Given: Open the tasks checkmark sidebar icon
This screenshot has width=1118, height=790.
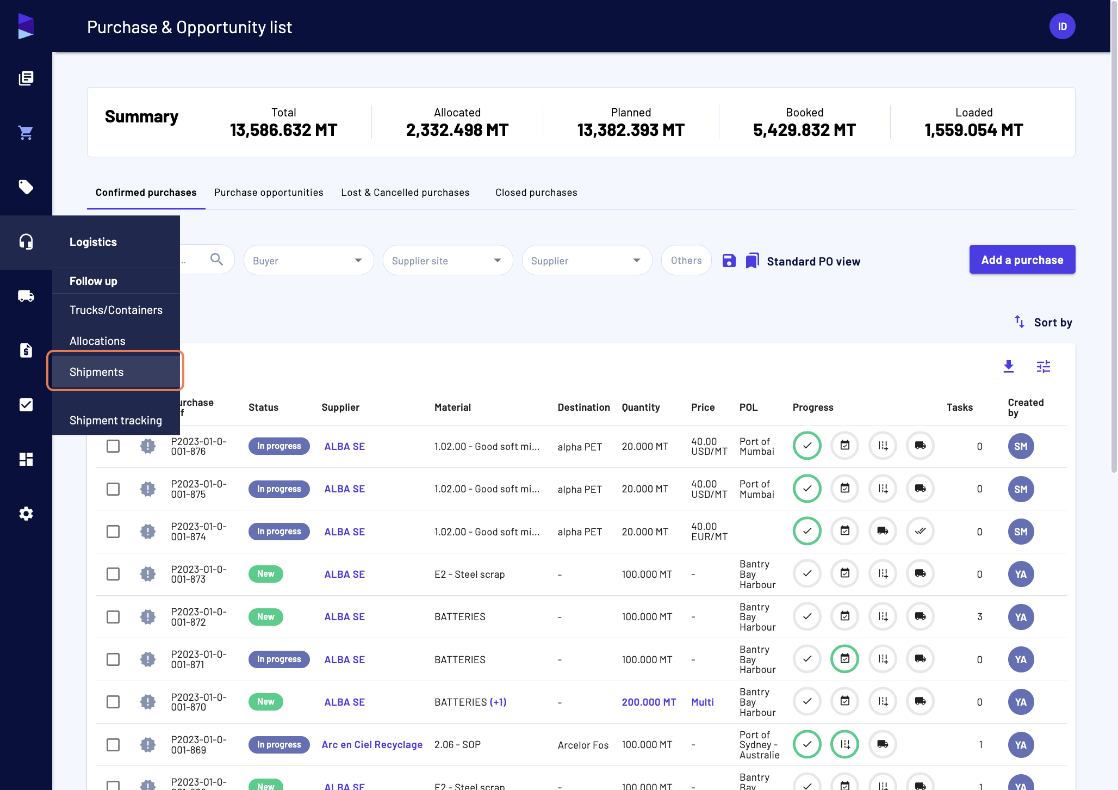Looking at the screenshot, I should click(x=26, y=405).
